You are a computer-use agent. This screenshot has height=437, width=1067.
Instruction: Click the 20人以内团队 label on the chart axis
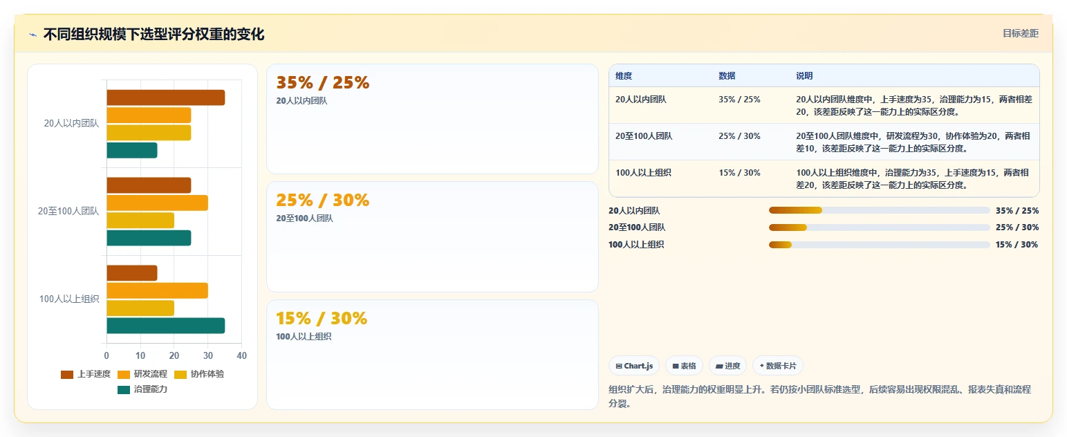point(71,124)
